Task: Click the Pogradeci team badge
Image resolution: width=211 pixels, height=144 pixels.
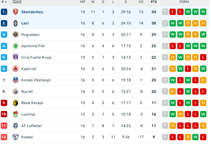Action: (x=15, y=34)
